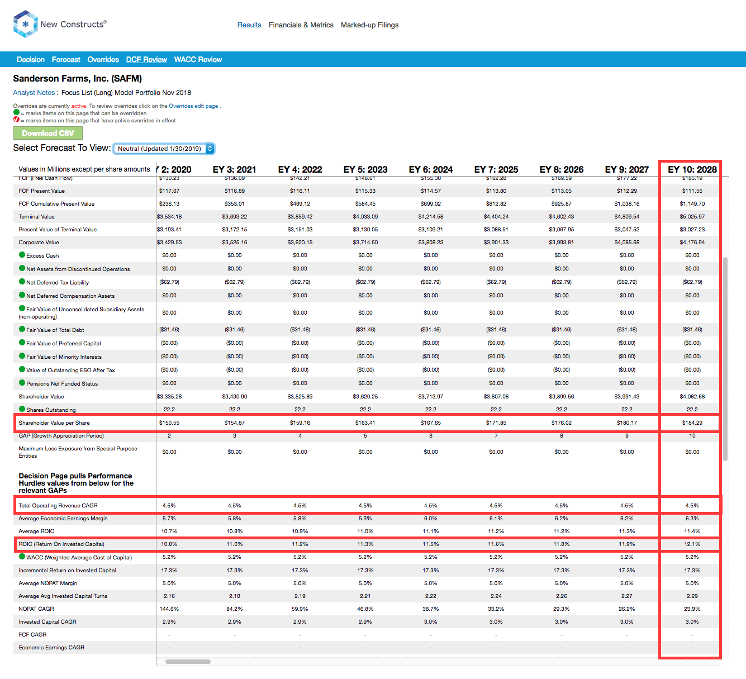746x679 pixels.
Task: Switch to the Decision tab
Action: (x=31, y=60)
